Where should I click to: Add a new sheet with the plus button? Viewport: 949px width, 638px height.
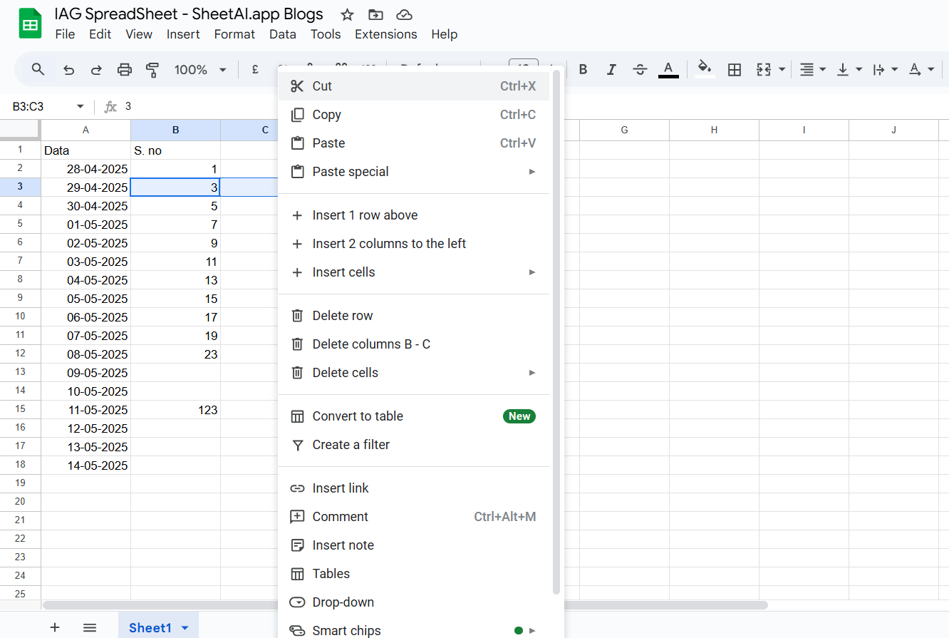click(x=55, y=627)
